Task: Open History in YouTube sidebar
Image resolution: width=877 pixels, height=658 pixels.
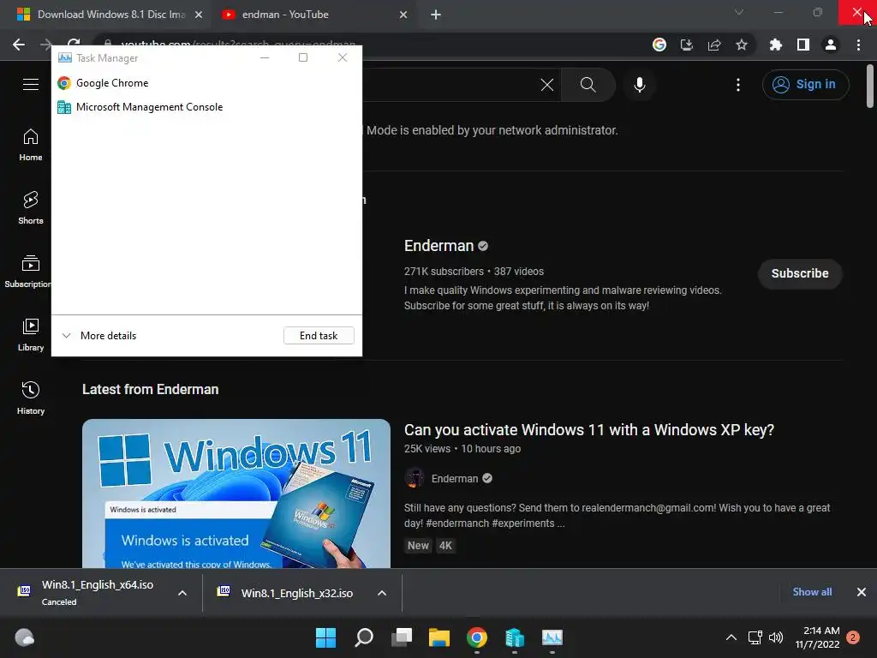Action: click(31, 398)
